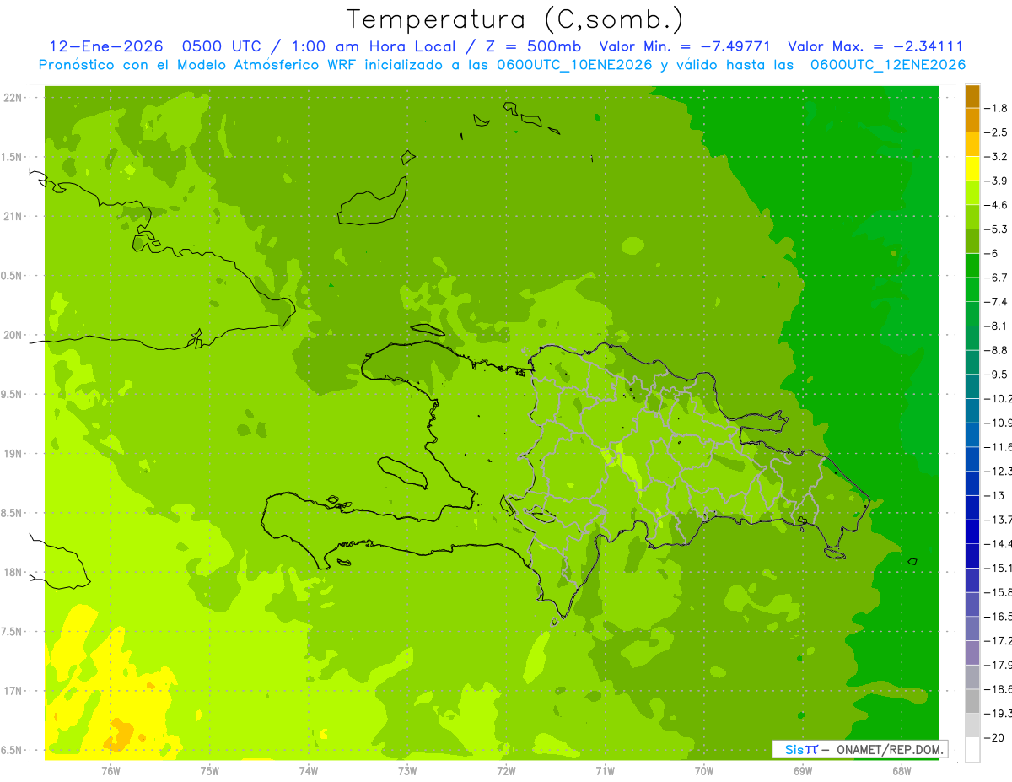The image size is (1012, 782).
Task: Click the '17N' latitude label
Action: pos(13,691)
